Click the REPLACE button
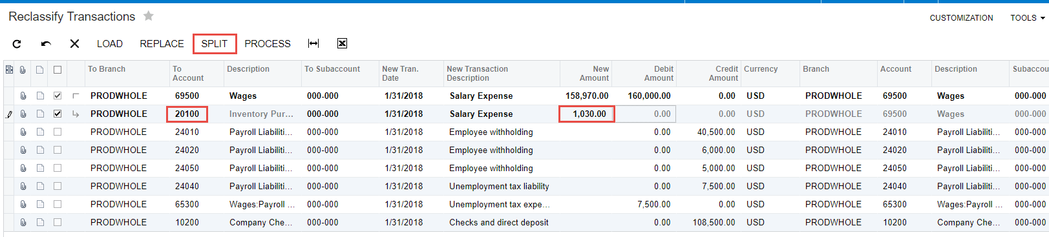The height and width of the screenshot is (237, 1049). (162, 44)
